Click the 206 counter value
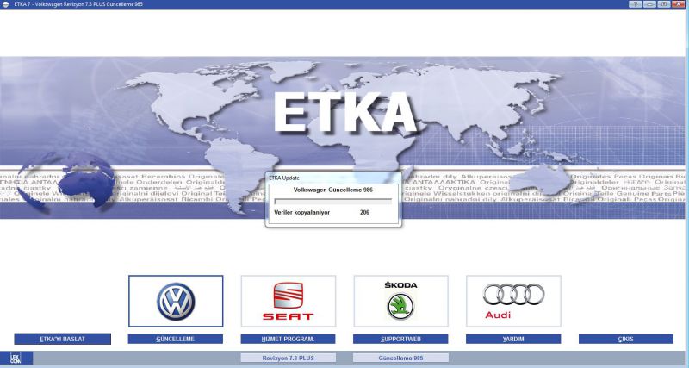This screenshot has height=368, width=689. point(364,212)
